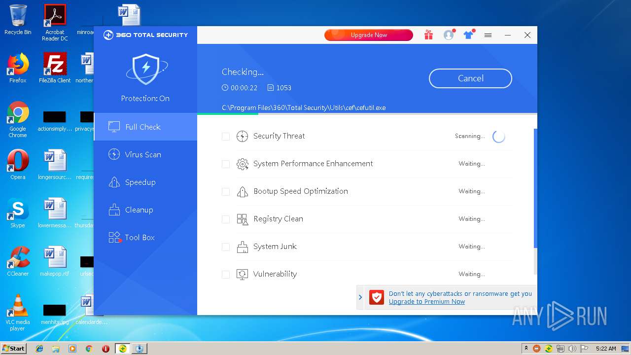
Task: Show hidden tray icons arrow
Action: click(x=526, y=349)
